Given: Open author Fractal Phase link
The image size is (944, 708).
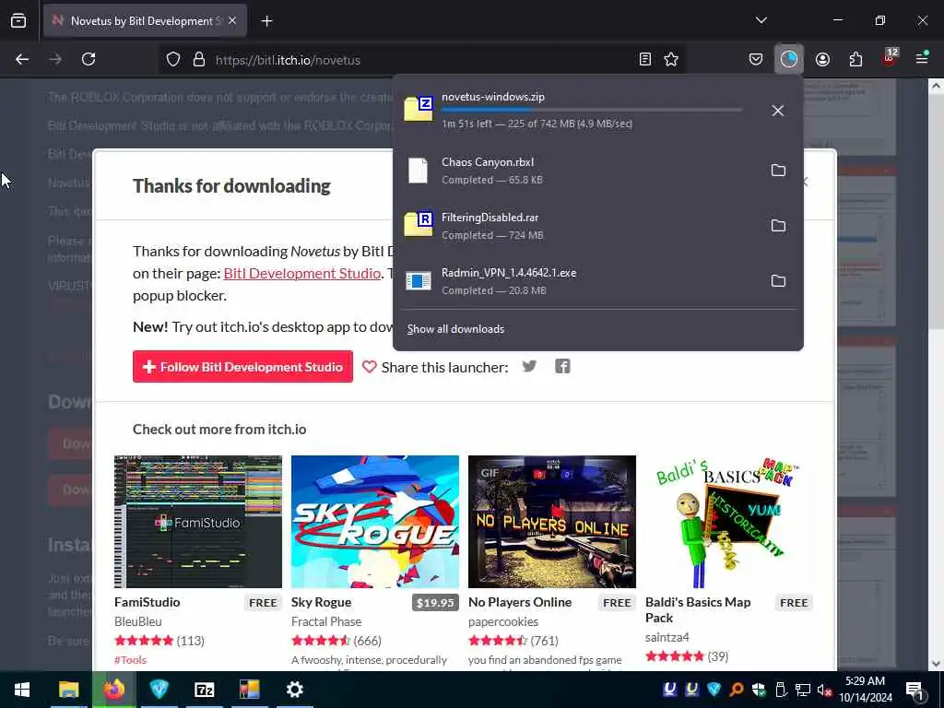Looking at the screenshot, I should click(x=326, y=621).
